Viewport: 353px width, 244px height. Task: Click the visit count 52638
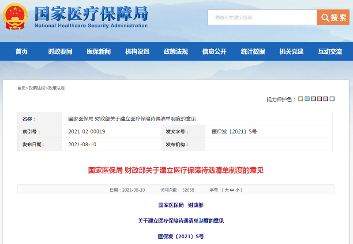pos(188,190)
